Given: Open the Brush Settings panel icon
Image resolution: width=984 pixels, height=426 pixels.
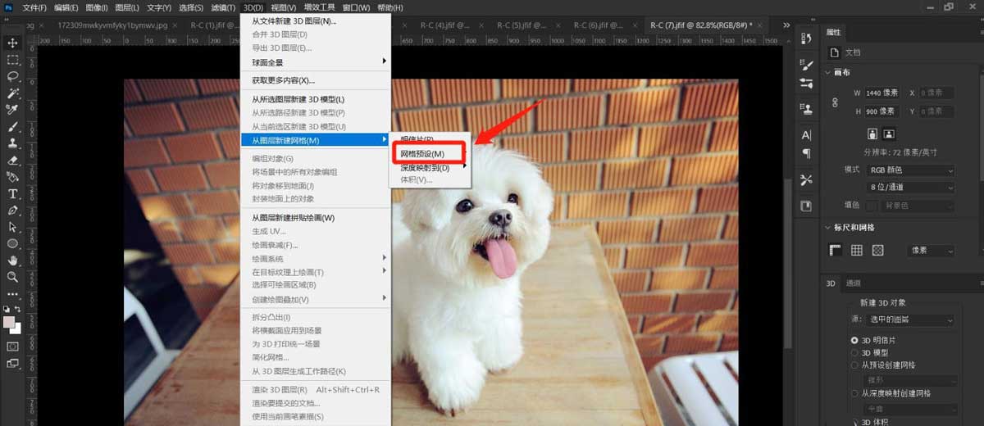Looking at the screenshot, I should click(807, 65).
